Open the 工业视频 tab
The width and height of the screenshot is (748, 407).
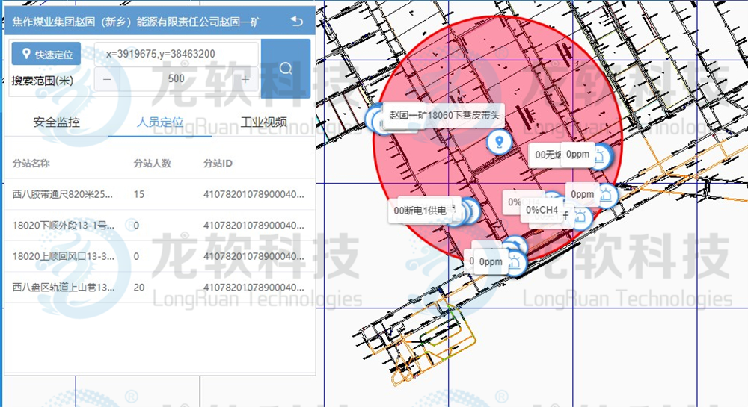click(263, 122)
